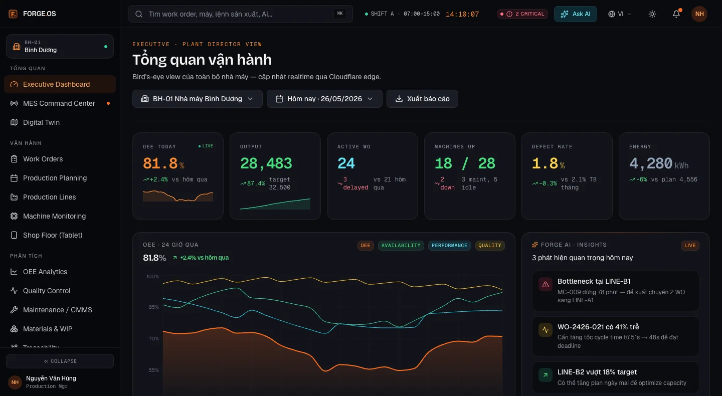
Task: Open the notifications bell
Action: 676,14
